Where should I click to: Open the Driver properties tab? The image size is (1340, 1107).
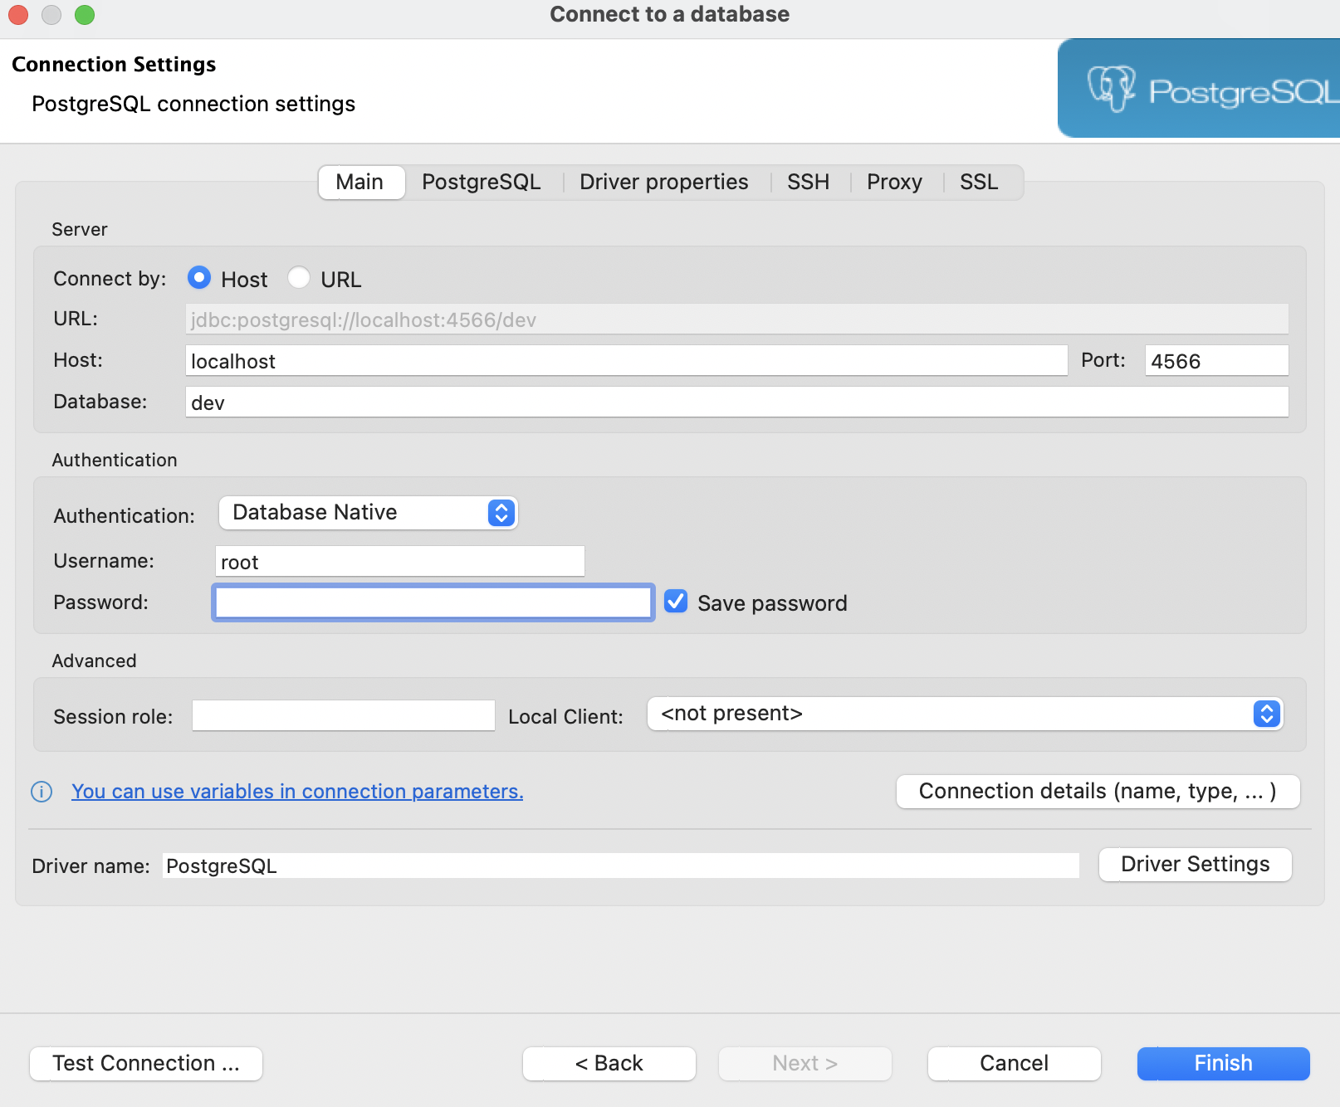(664, 182)
